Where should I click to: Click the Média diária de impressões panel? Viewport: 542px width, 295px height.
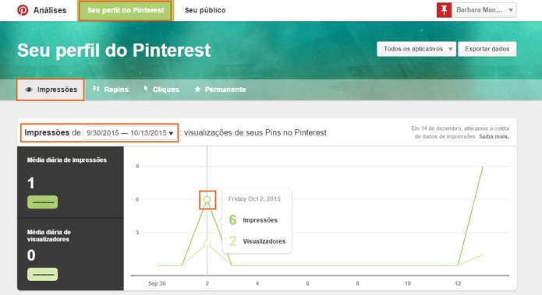point(70,182)
